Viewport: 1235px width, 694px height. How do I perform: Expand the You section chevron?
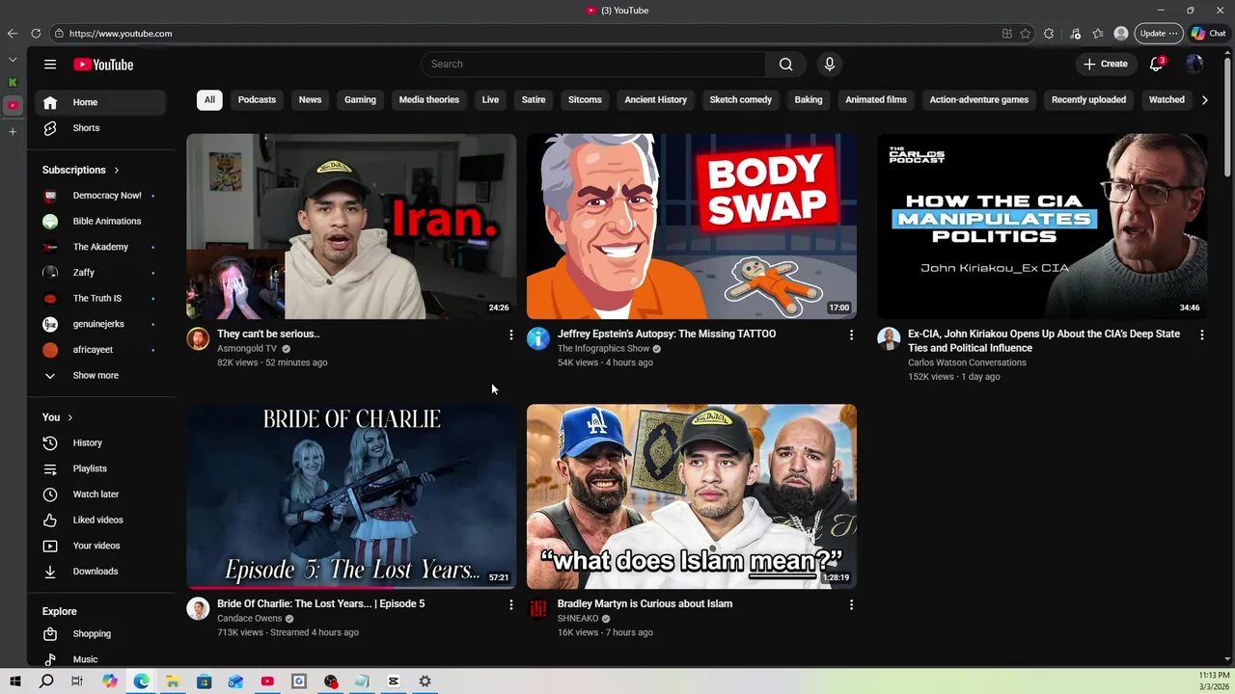point(69,417)
